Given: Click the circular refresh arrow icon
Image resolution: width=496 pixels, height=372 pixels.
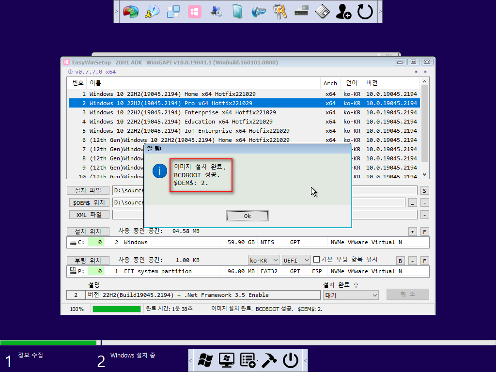Looking at the screenshot, I should tap(365, 12).
